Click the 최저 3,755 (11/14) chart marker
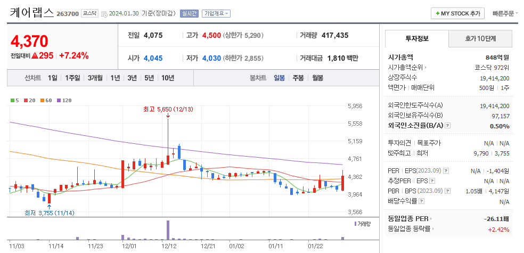 click(x=49, y=213)
